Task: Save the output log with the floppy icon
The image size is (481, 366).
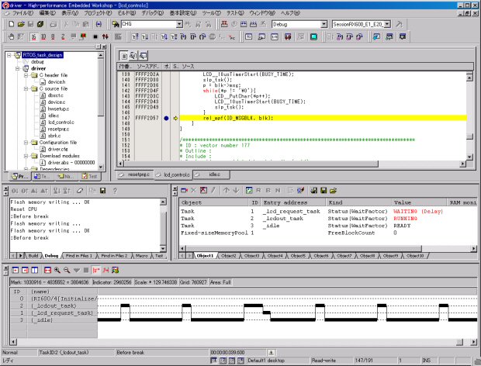Action: click(x=102, y=191)
